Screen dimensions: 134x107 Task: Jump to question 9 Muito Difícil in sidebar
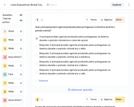(12, 100)
